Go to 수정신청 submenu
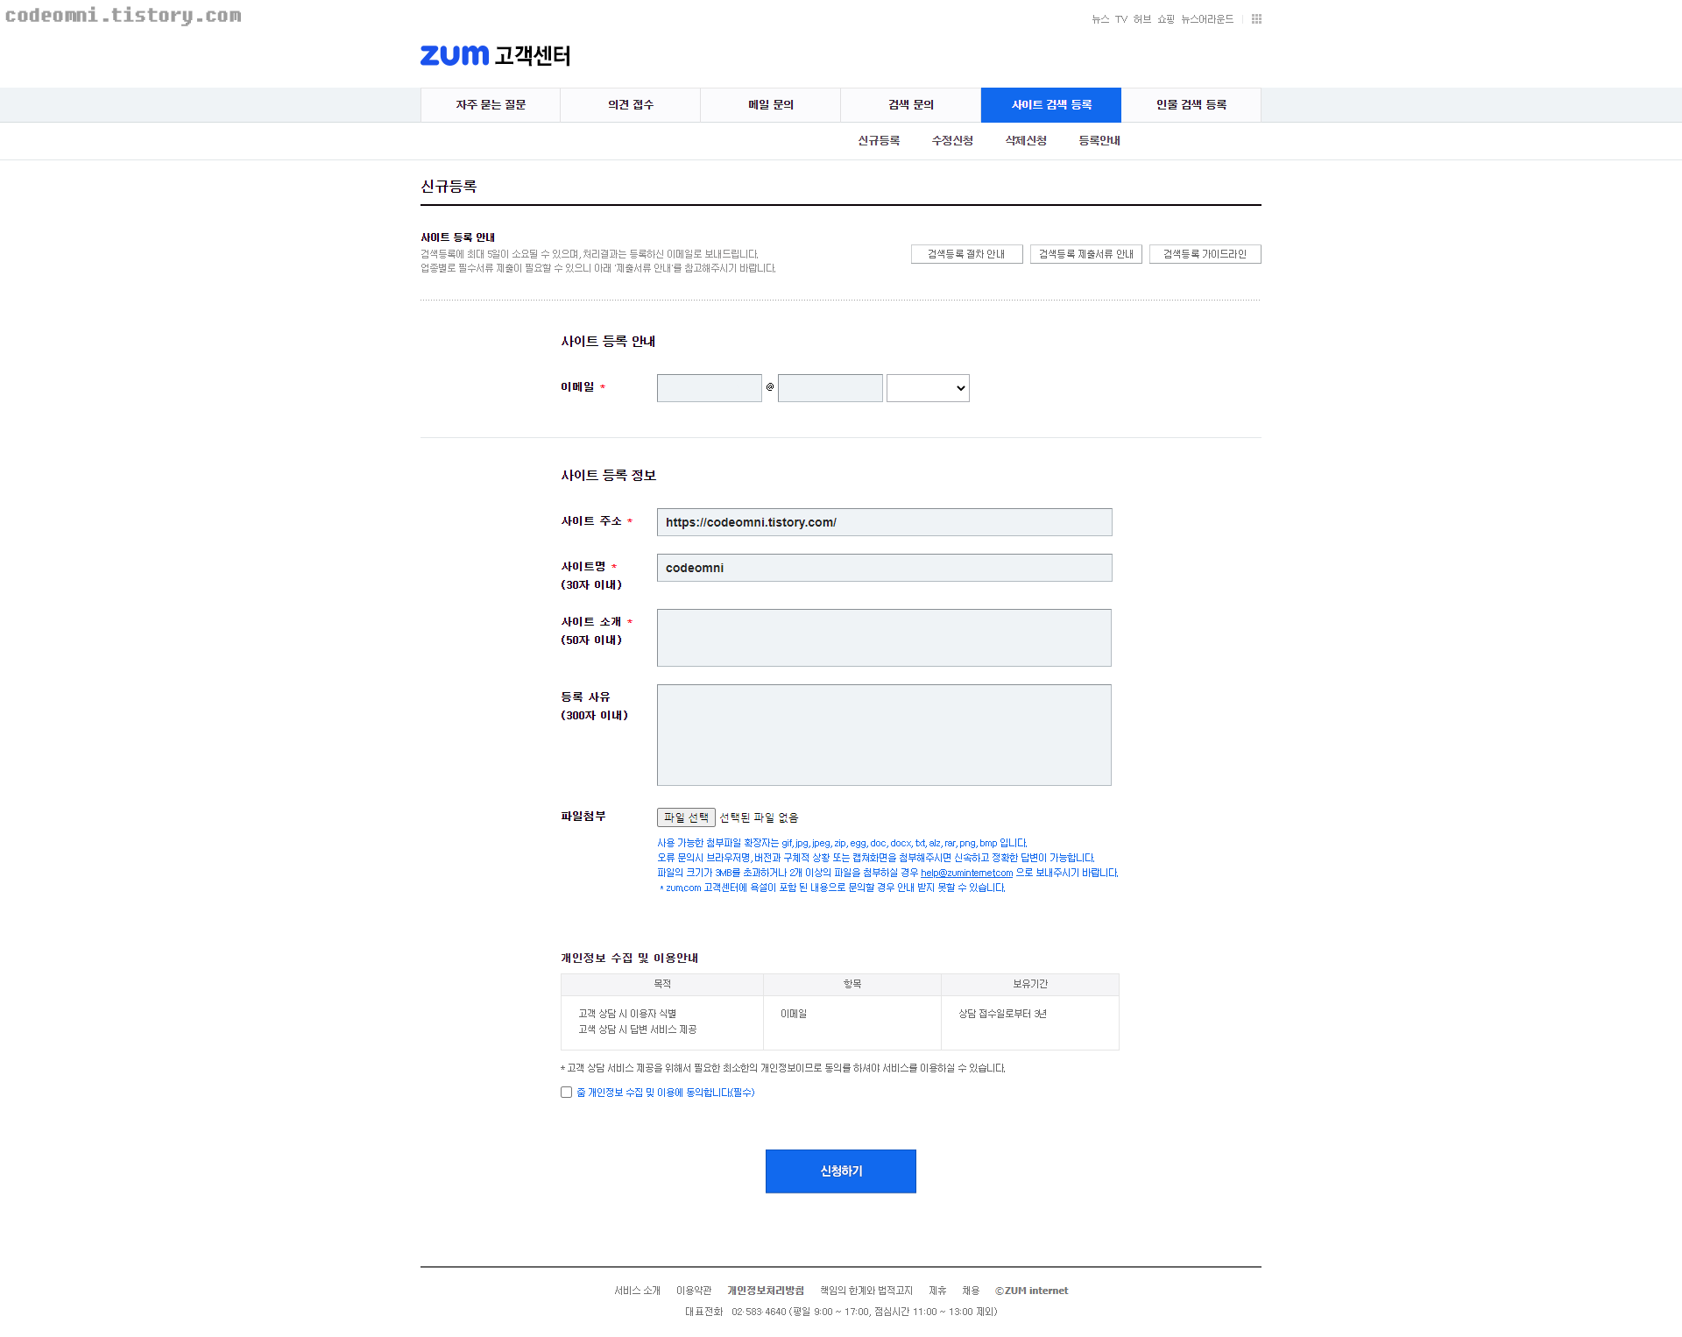The image size is (1682, 1337). [952, 141]
